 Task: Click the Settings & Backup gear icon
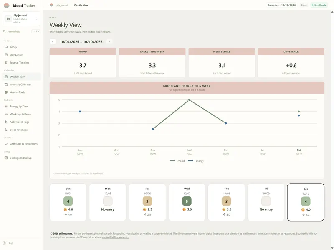pos(6,158)
